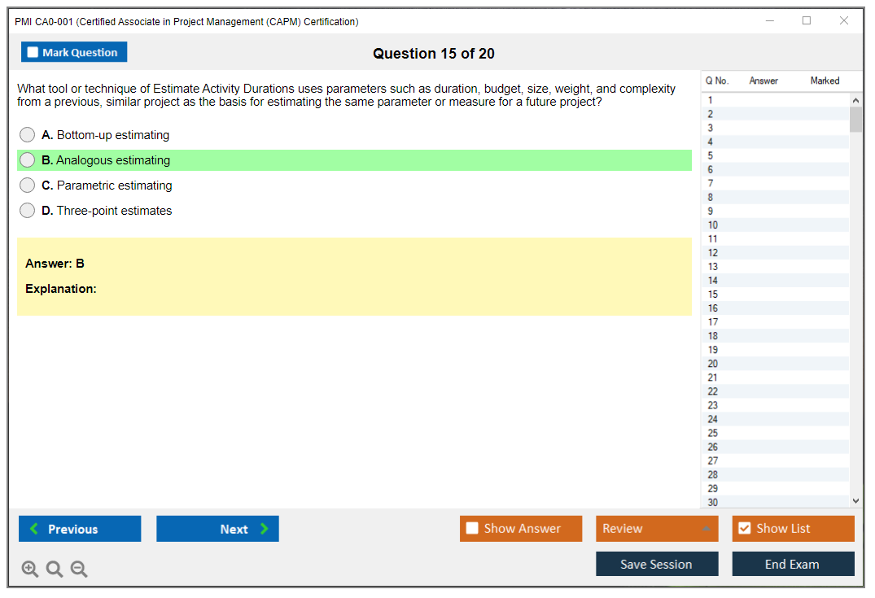Uncheck the Show List checkbox
The image size is (875, 598).
point(744,529)
